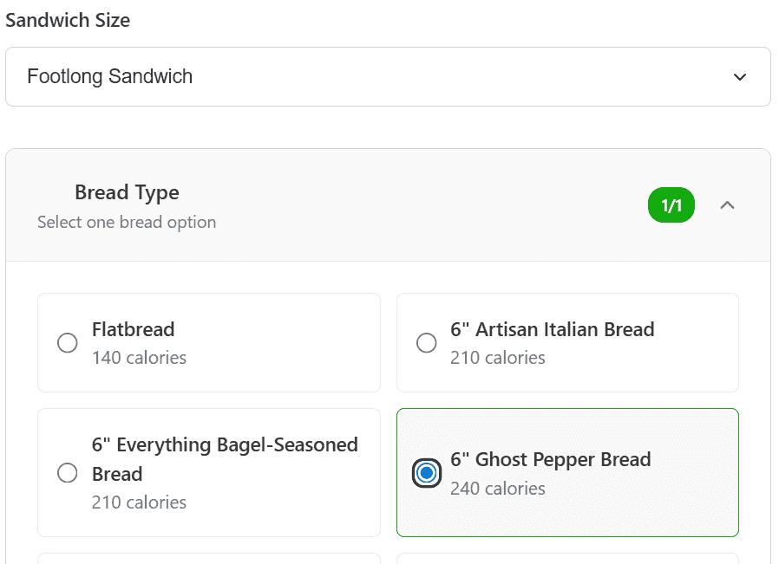The height and width of the screenshot is (564, 779).
Task: Click the Footlong Sandwich selected value
Action: click(x=110, y=77)
